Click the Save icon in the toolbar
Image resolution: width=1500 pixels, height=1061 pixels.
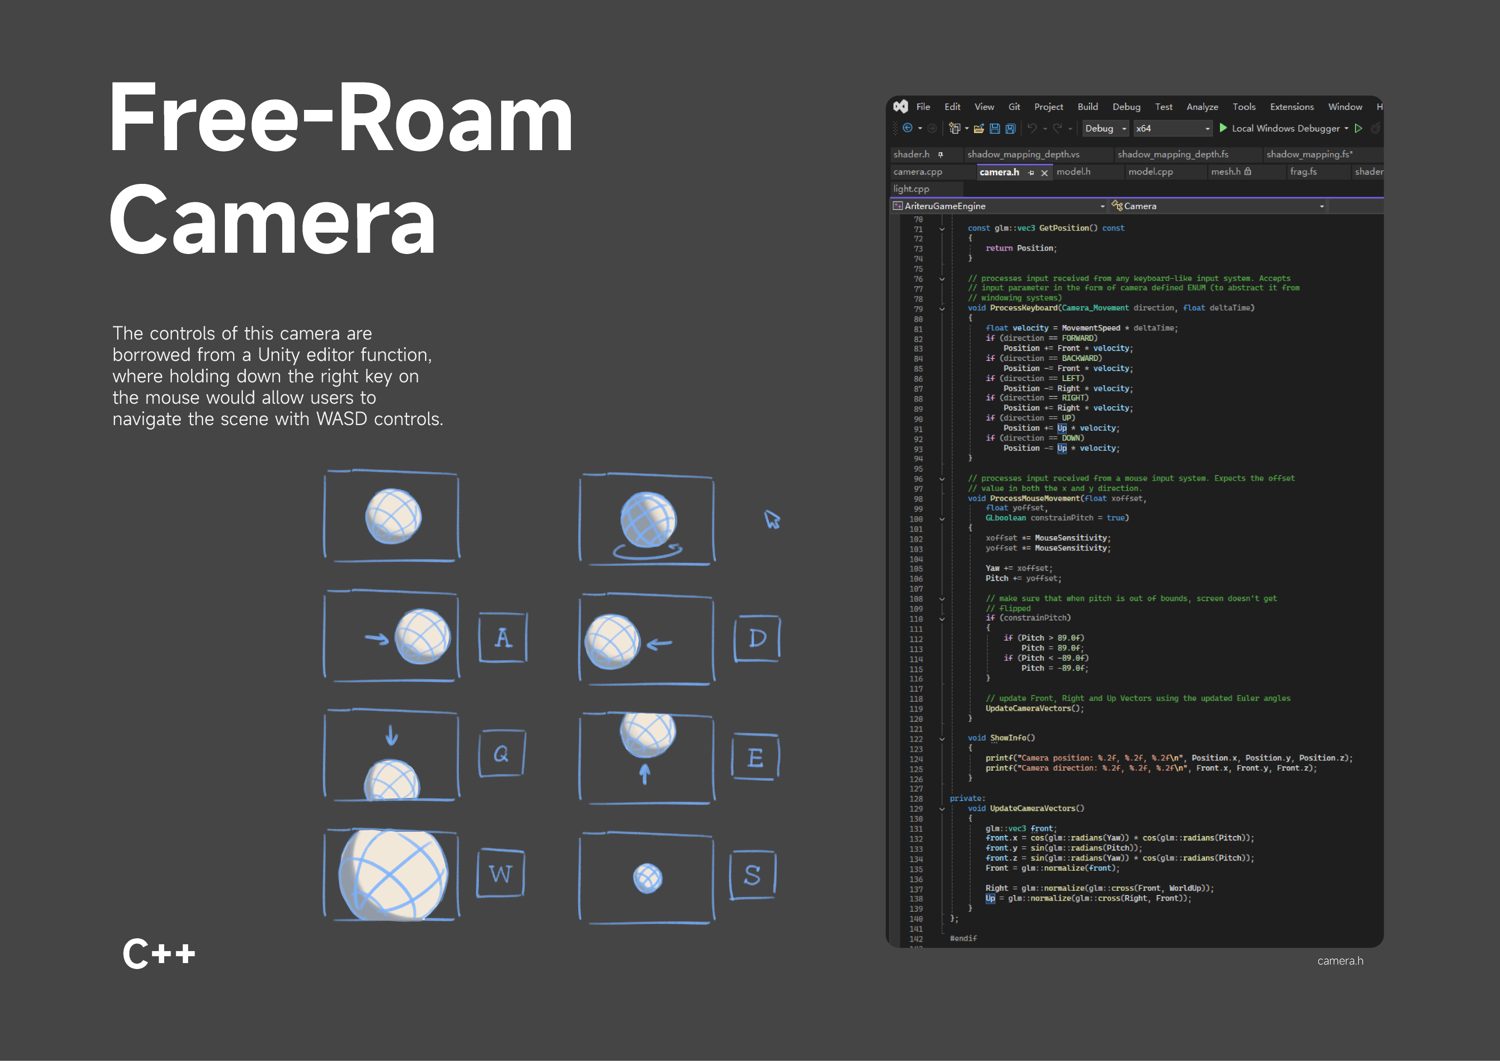(995, 129)
